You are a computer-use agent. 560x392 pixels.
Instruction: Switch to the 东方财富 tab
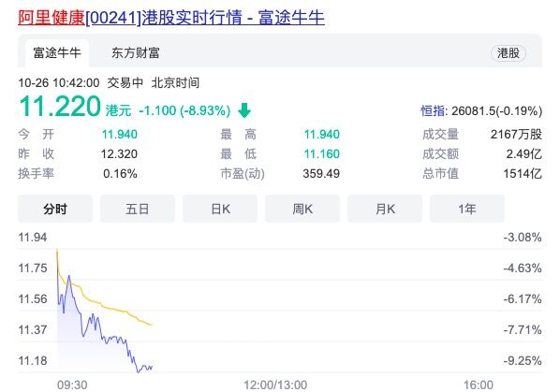pyautogui.click(x=136, y=53)
